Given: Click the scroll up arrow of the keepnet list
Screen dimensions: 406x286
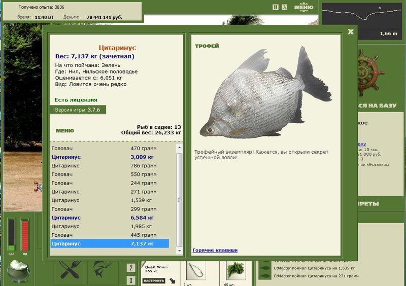Looking at the screenshot, I should click(x=179, y=148).
